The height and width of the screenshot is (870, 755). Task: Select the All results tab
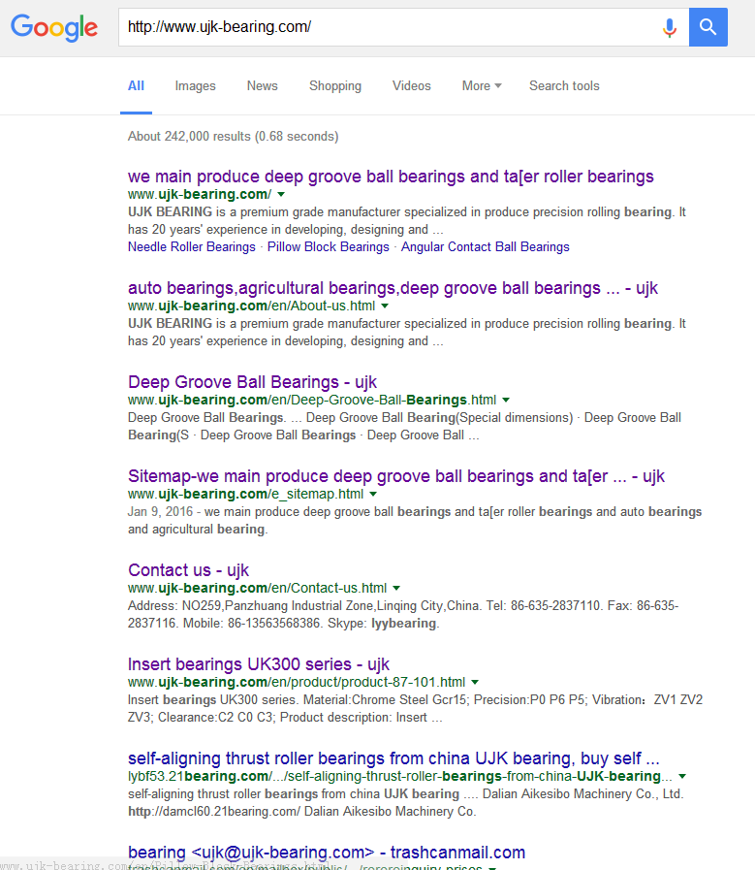click(136, 86)
